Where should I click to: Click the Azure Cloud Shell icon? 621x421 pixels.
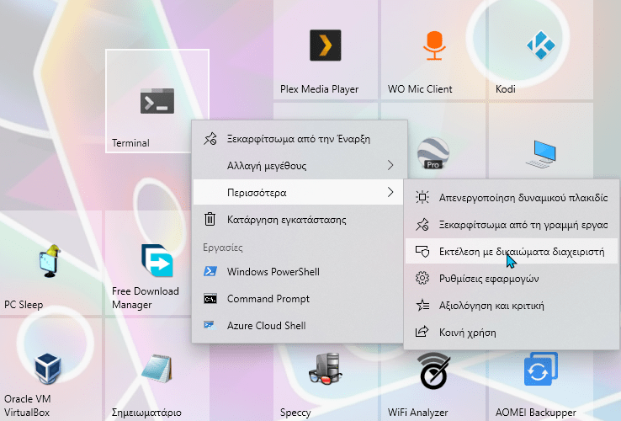210,326
